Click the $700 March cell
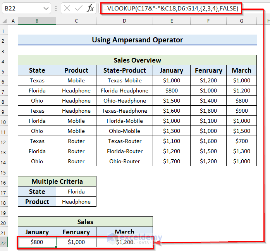270x251 pixels. coord(242,141)
